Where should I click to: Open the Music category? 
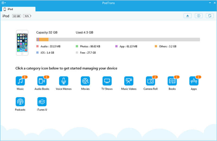[20, 81]
